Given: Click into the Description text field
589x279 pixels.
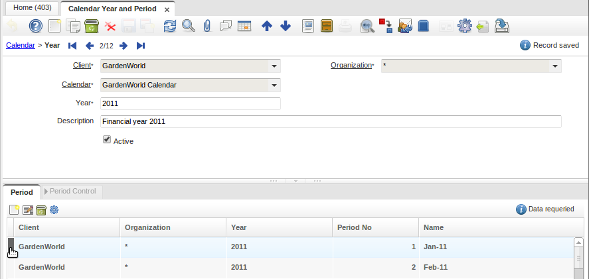Looking at the screenshot, I should click(x=330, y=122).
